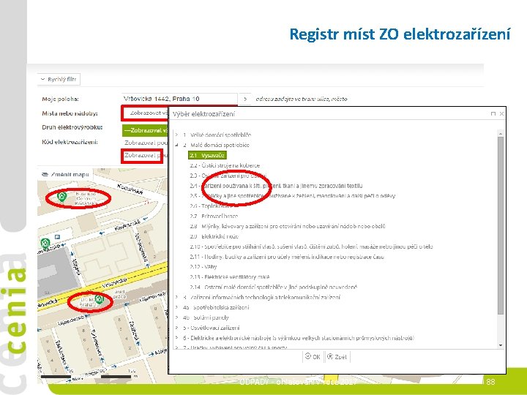Edit the Moje poloha address field
Viewport: 527px width, 395px height.
pyautogui.click(x=179, y=99)
